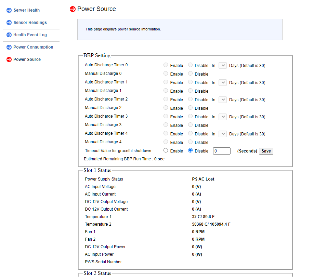This screenshot has height=279, width=314.
Task: Click the 'PS AC Lost' status value
Action: pyautogui.click(x=203, y=179)
